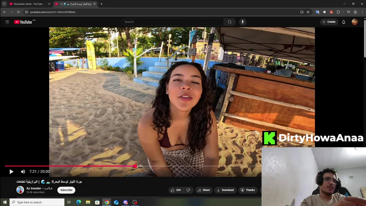Bookmark this page with the star
Screen dimensions: 366x206
click(308, 12)
